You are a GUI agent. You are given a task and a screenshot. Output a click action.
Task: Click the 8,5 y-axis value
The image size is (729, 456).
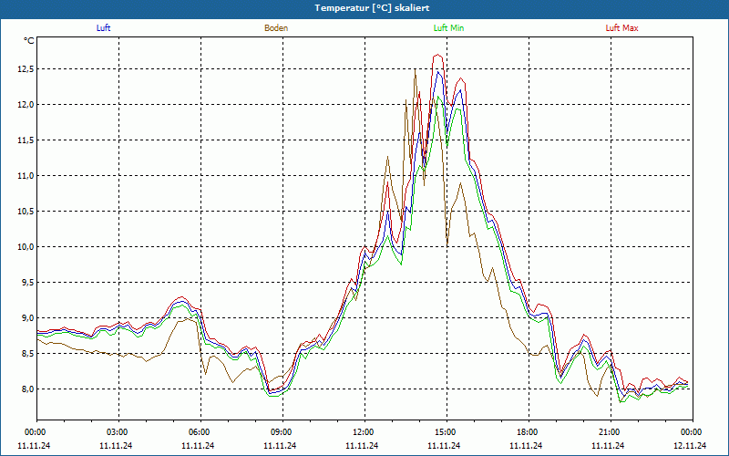click(x=28, y=354)
